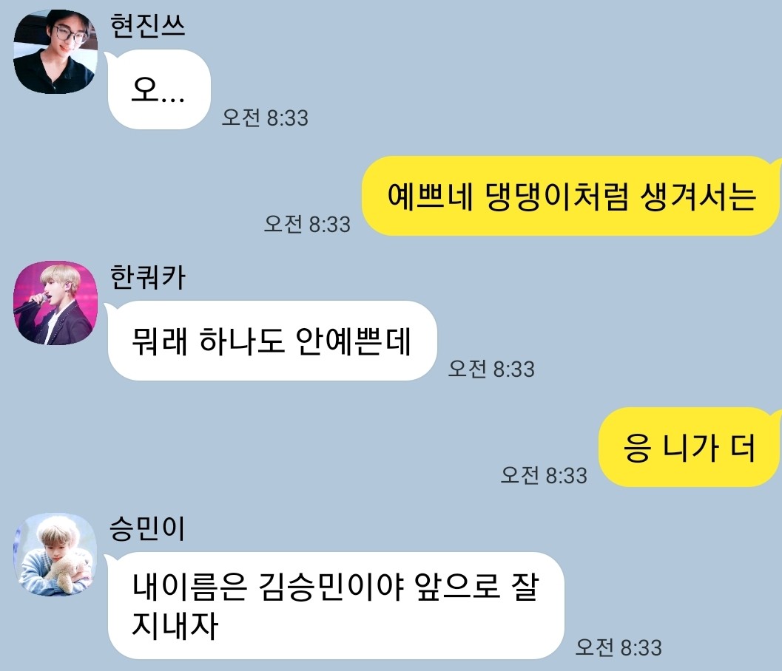The height and width of the screenshot is (671, 782).
Task: Click the timestamp beside '예쁘네 댕댕이처럼' message
Action: pyautogui.click(x=307, y=224)
